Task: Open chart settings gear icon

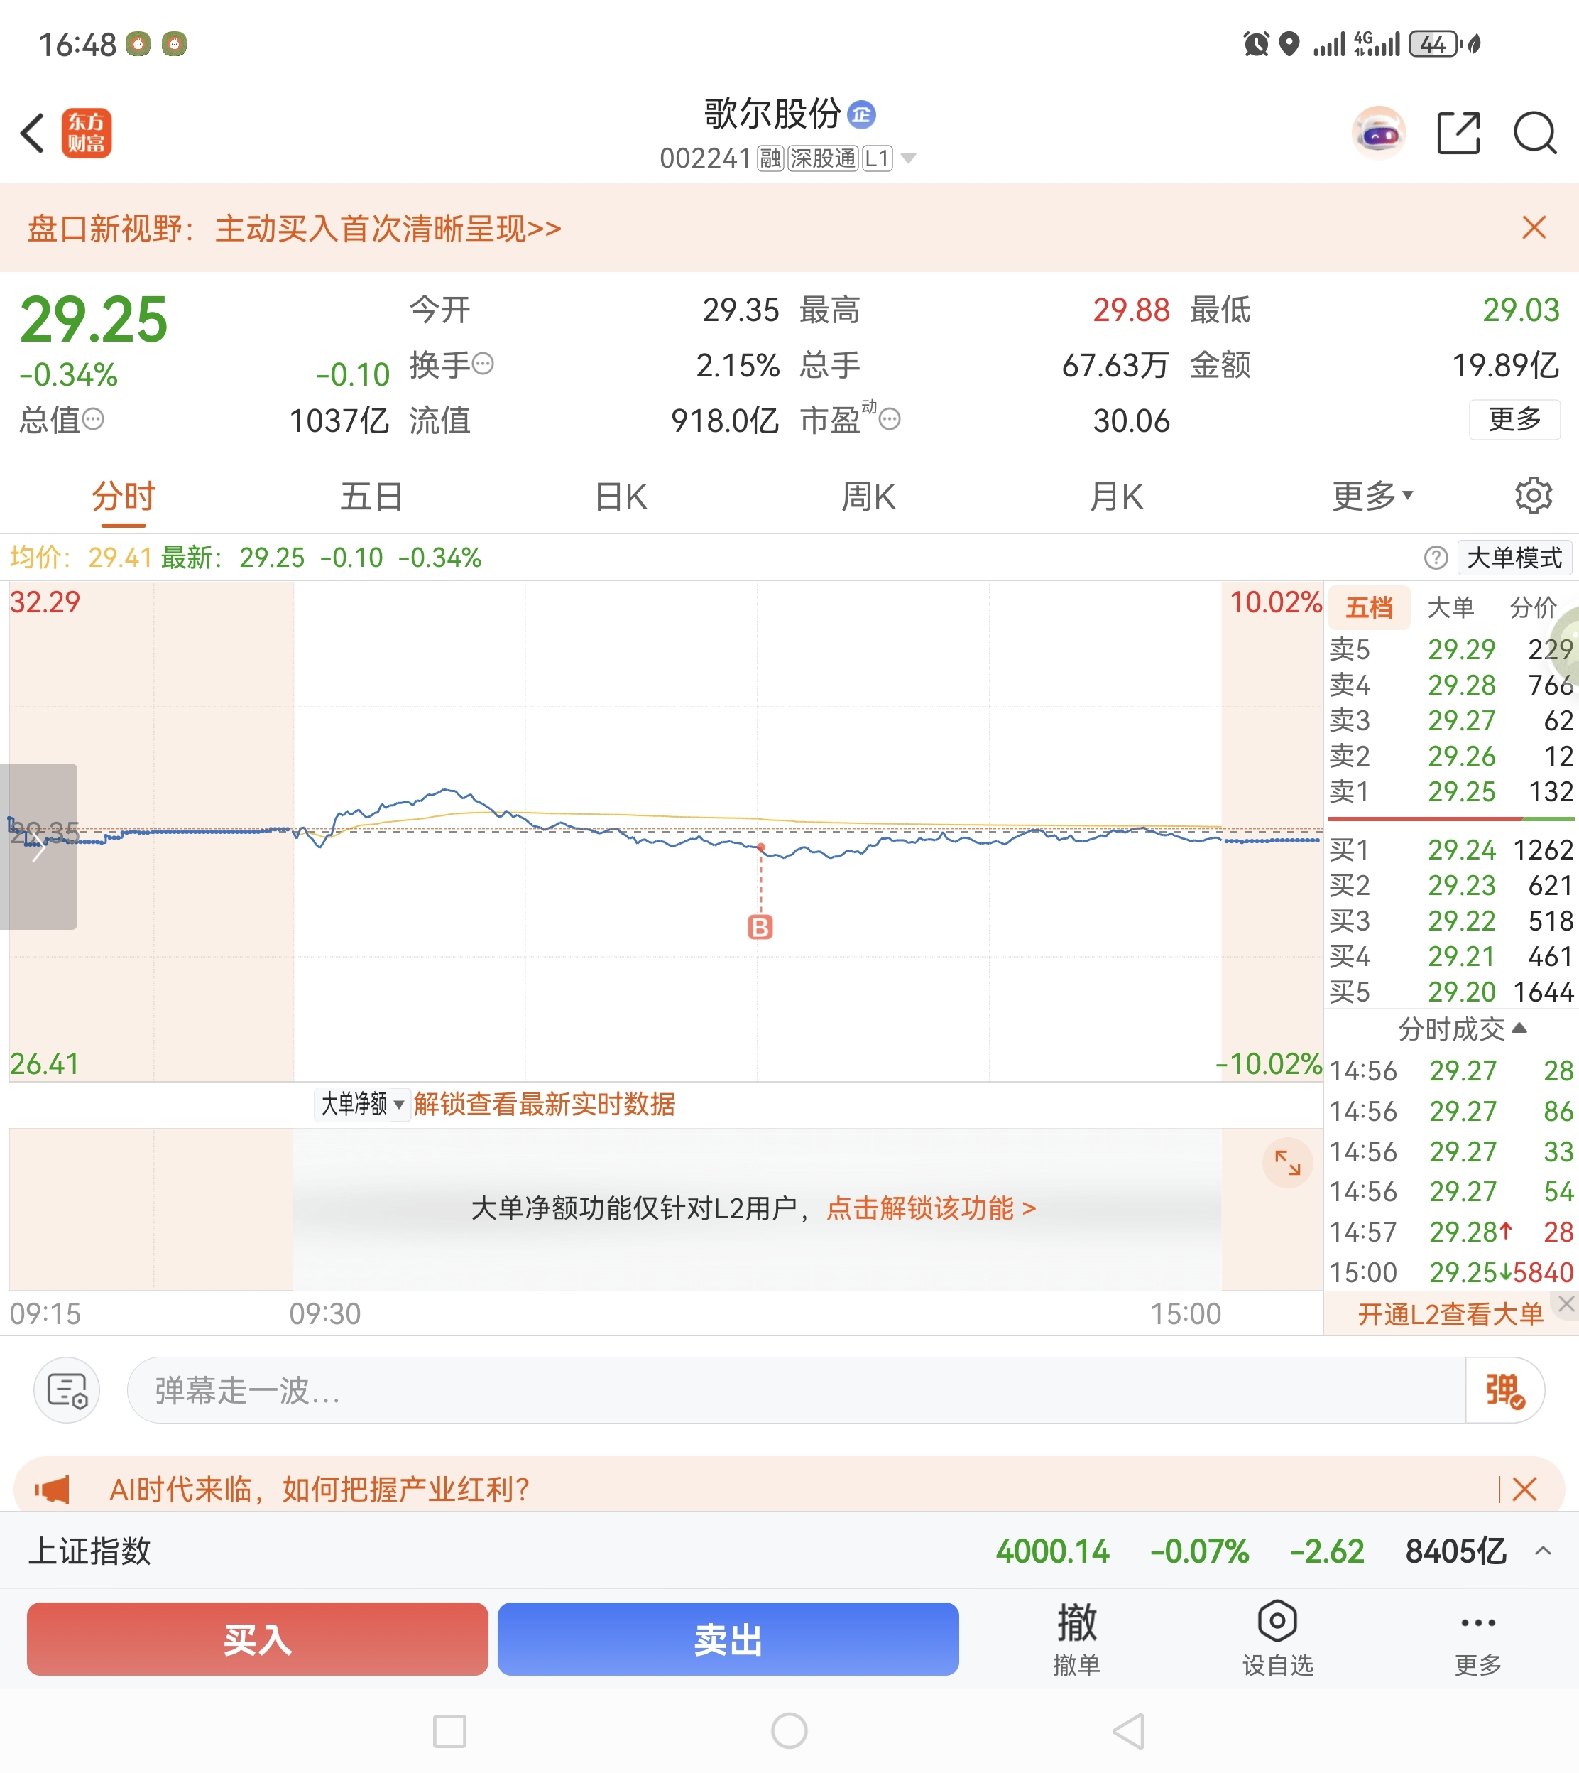Action: (1532, 496)
